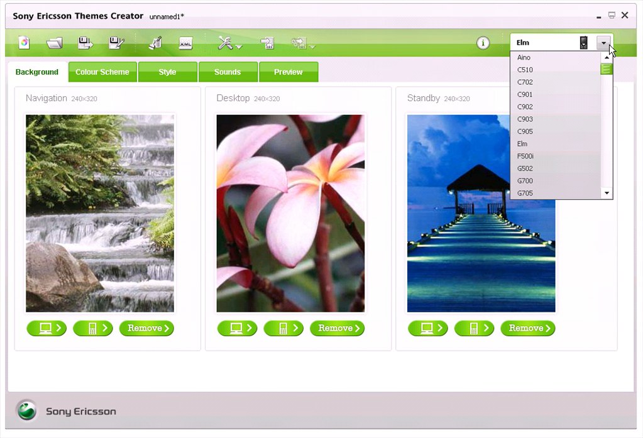Collapse the phone model dropdown arrow
The width and height of the screenshot is (643, 438).
pos(603,43)
